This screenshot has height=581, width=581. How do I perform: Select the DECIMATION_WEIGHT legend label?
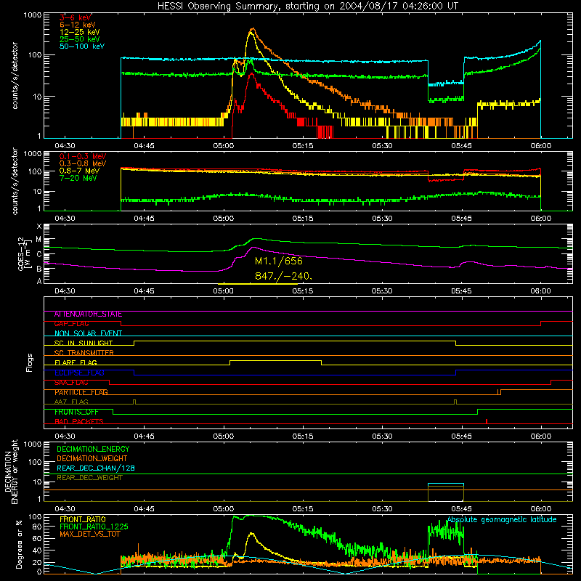tap(92, 458)
